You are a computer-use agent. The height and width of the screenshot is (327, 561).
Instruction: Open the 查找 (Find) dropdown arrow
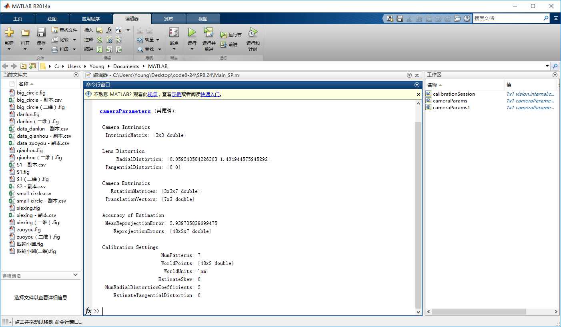tap(159, 49)
